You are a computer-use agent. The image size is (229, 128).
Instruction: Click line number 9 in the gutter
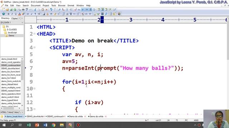tap(31, 82)
